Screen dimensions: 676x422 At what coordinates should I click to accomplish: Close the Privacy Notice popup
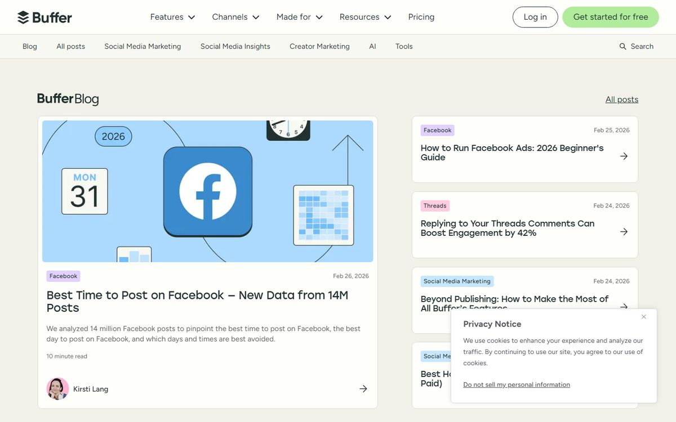[x=643, y=317]
